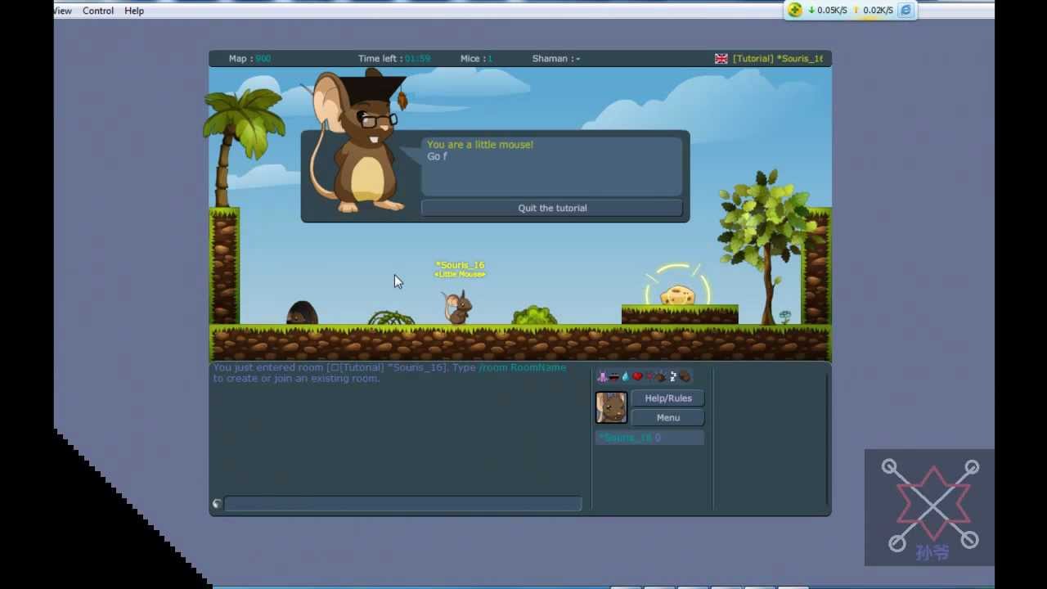
Task: Open the View menu
Action: coord(63,11)
